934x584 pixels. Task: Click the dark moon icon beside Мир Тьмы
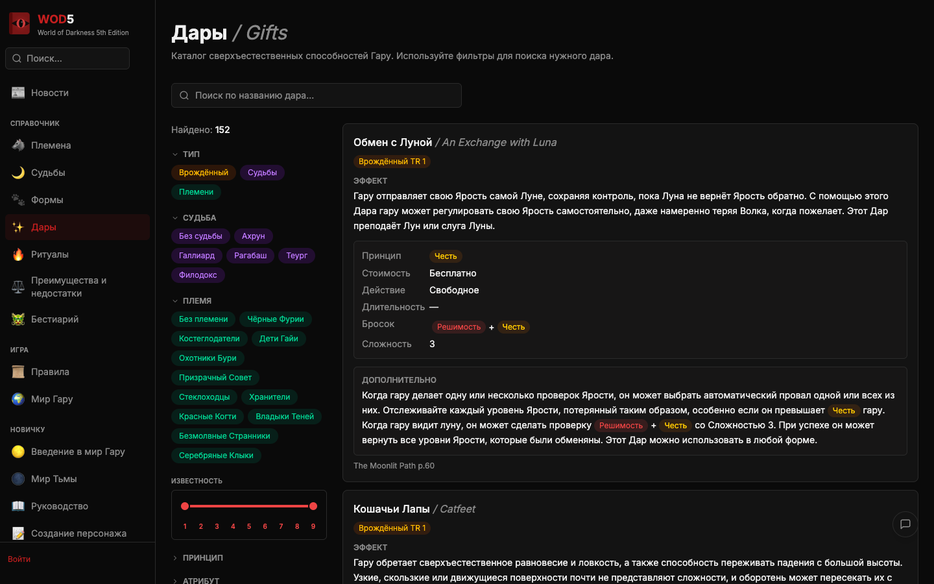coord(18,479)
